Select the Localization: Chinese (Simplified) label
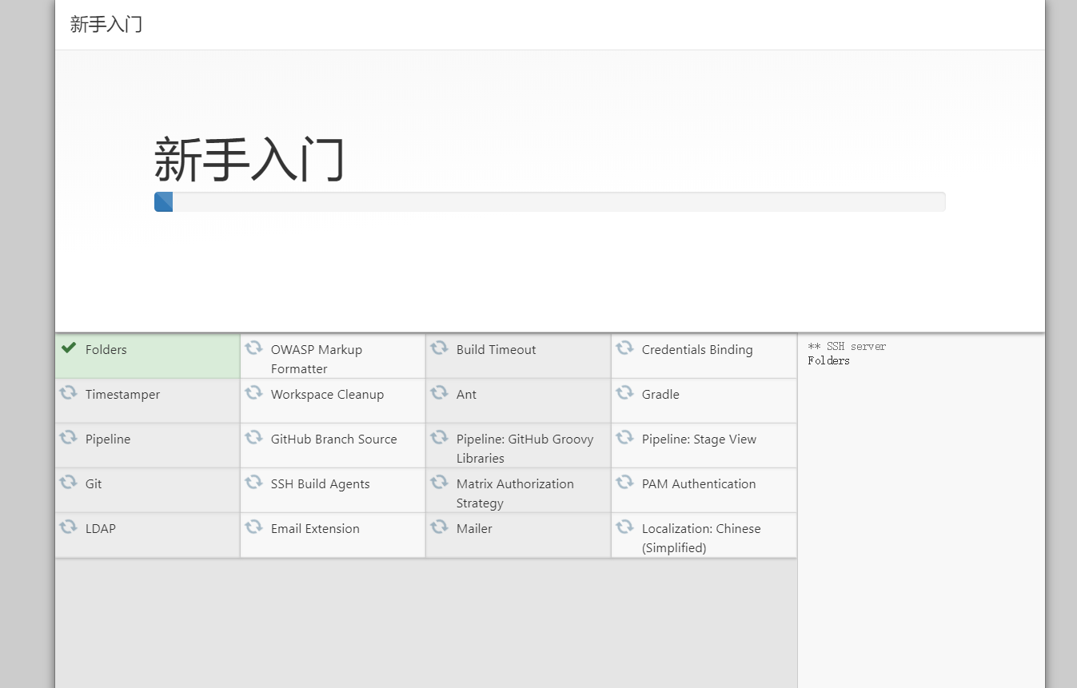The width and height of the screenshot is (1077, 688). 701,539
